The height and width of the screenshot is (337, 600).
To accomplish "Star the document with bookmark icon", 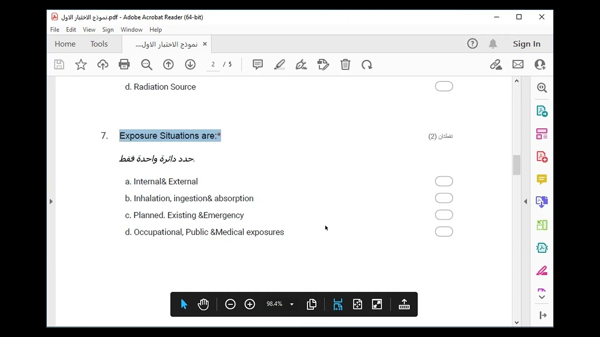I will point(81,65).
